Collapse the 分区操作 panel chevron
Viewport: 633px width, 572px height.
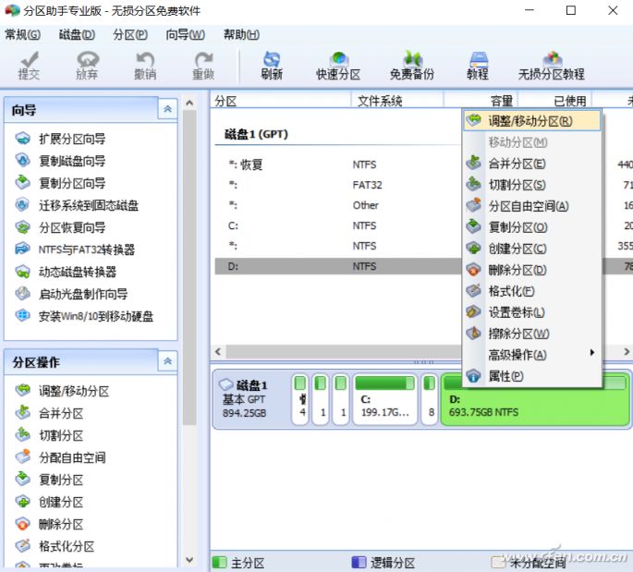coord(167,361)
